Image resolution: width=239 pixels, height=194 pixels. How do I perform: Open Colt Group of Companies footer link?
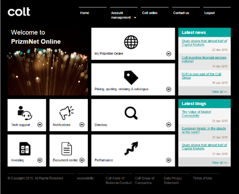coord(144,180)
